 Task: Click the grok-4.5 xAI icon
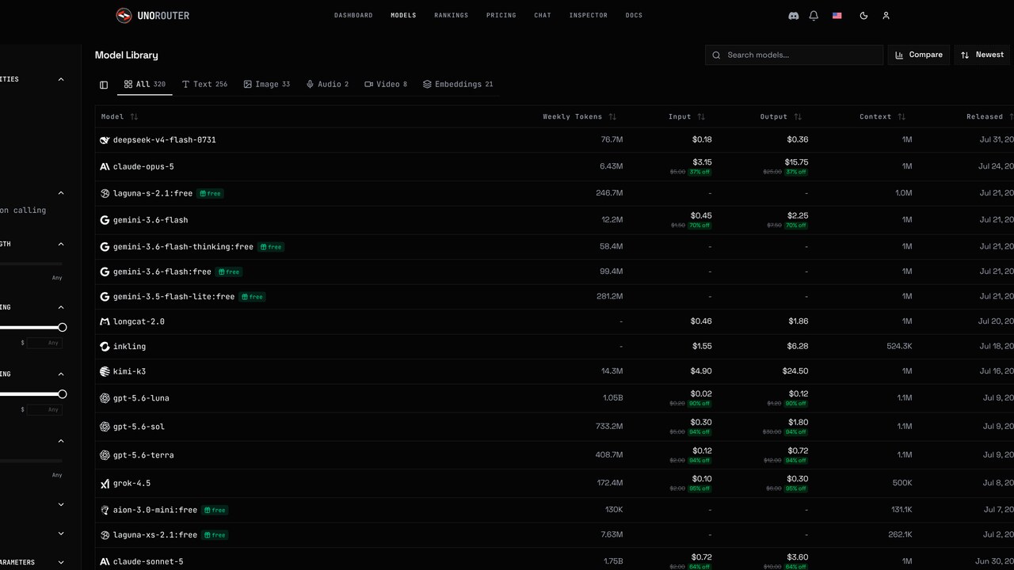pos(105,484)
